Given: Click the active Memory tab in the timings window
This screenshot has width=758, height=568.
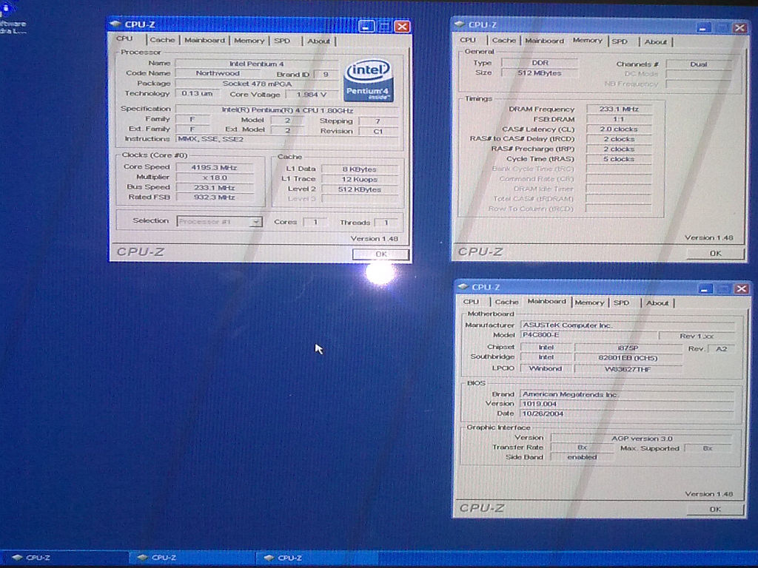Looking at the screenshot, I should tap(587, 41).
